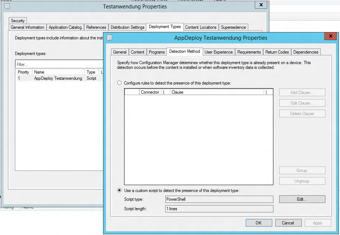
Task: Click the AppDeploy Testanwendung Properties title icon
Action: [x=110, y=38]
